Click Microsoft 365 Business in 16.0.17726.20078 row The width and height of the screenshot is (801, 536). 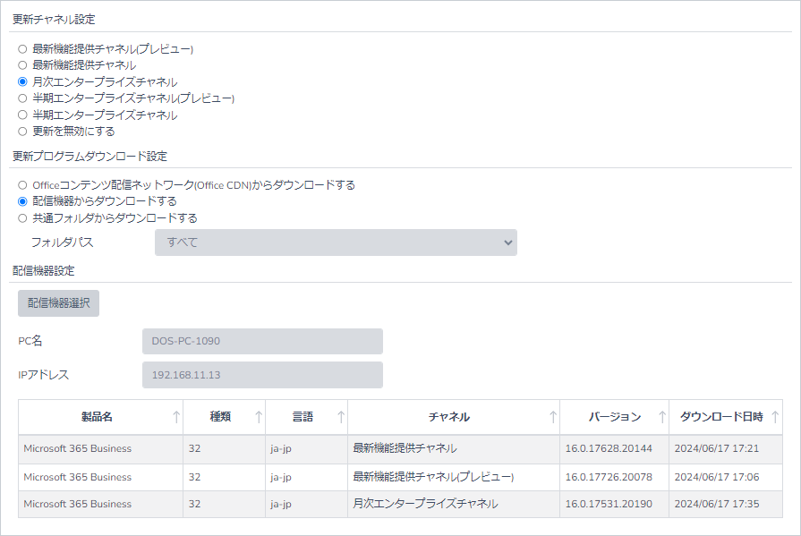[78, 477]
